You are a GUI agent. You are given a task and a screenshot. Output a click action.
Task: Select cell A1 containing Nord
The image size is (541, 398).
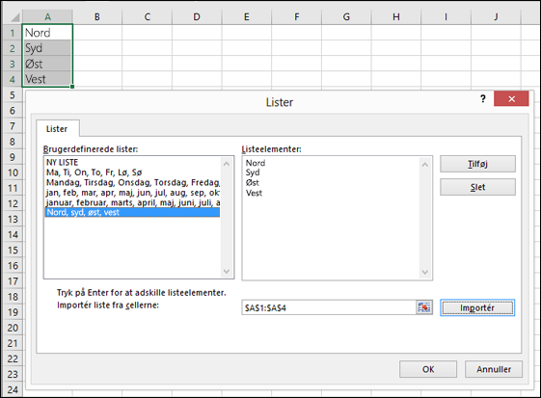(x=47, y=33)
